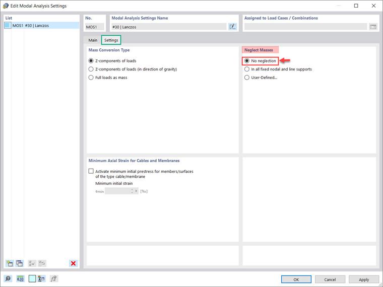Image resolution: width=383 pixels, height=287 pixels.
Task: Delete the selected settings with red X
Action: coord(73,263)
